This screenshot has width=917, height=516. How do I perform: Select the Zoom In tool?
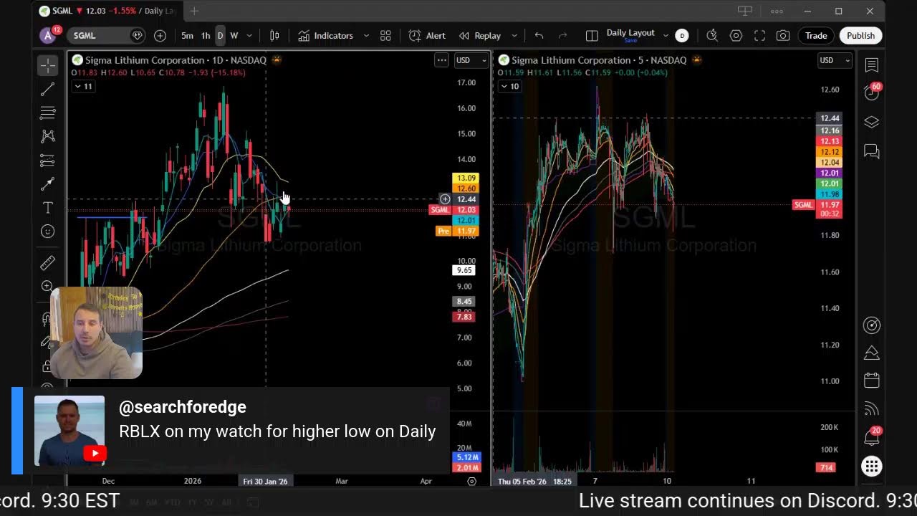[48, 287]
